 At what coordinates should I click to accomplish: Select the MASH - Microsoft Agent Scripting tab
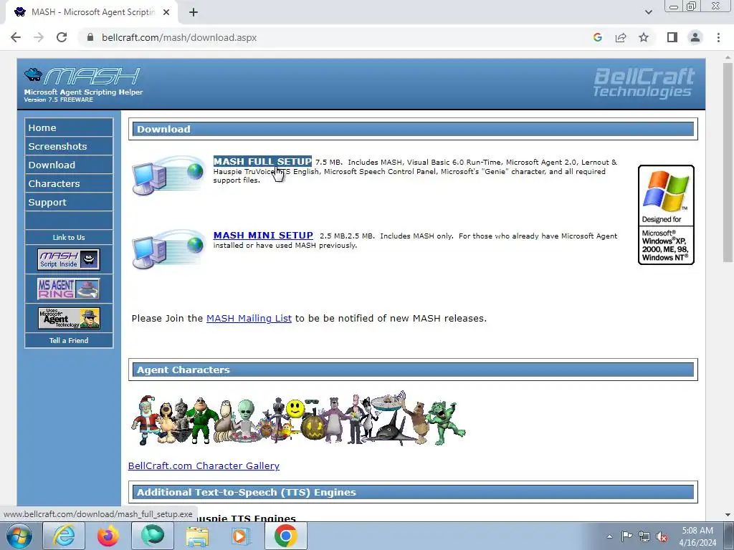[x=92, y=12]
